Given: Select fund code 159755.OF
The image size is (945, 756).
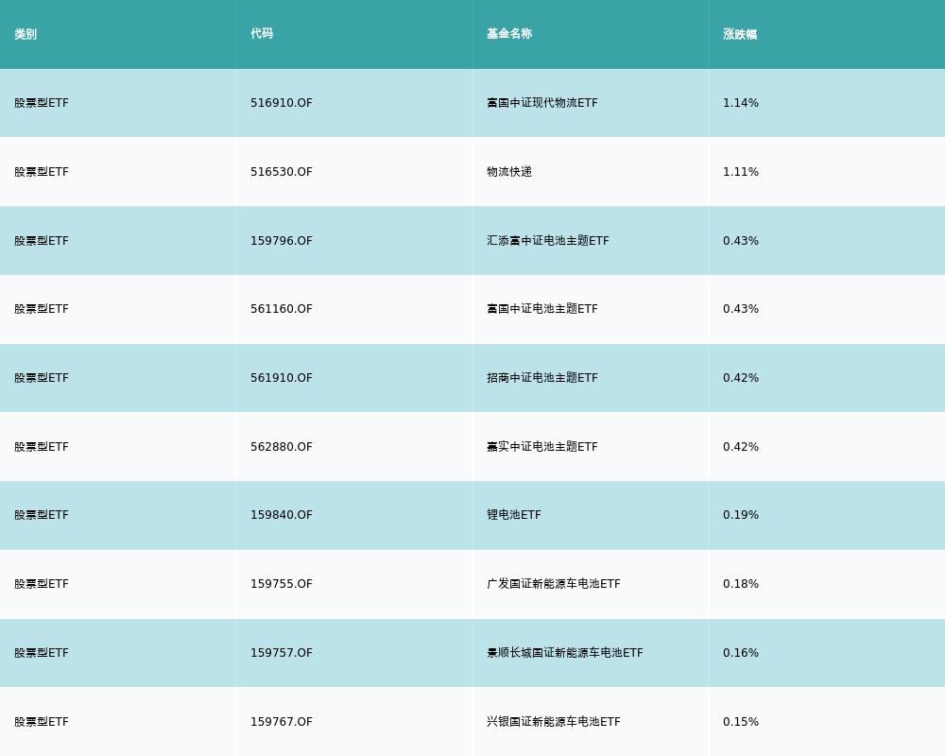Looking at the screenshot, I should coord(282,584).
